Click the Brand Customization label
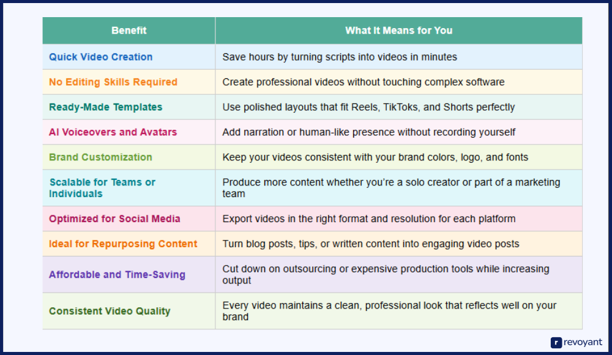This screenshot has height=355, width=612. pos(100,157)
